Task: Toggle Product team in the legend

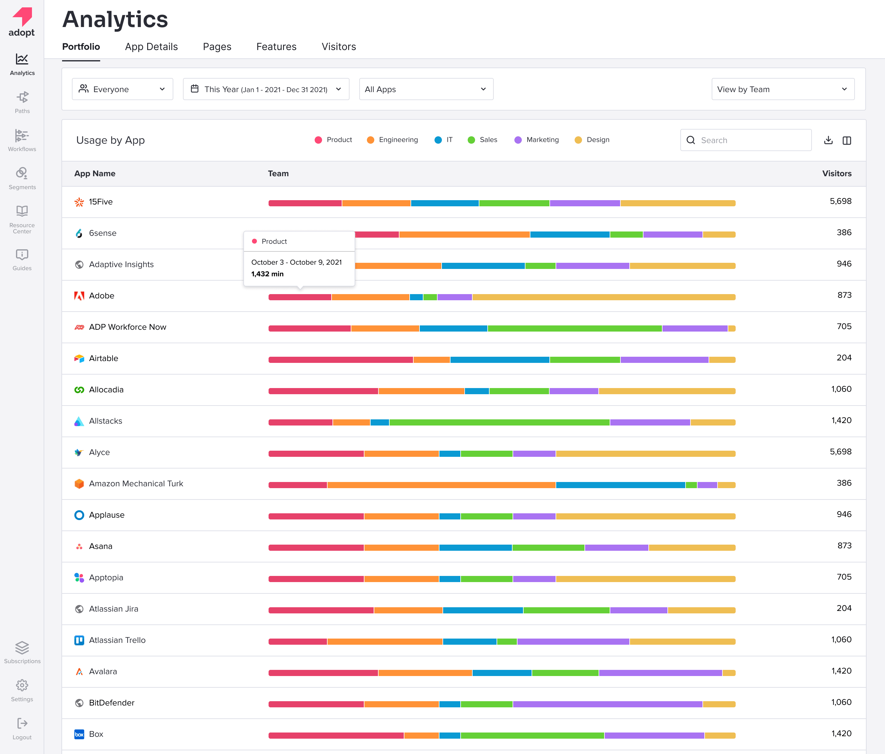Action: [x=333, y=140]
